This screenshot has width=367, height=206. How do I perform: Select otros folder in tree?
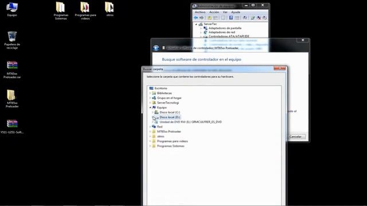(161, 136)
